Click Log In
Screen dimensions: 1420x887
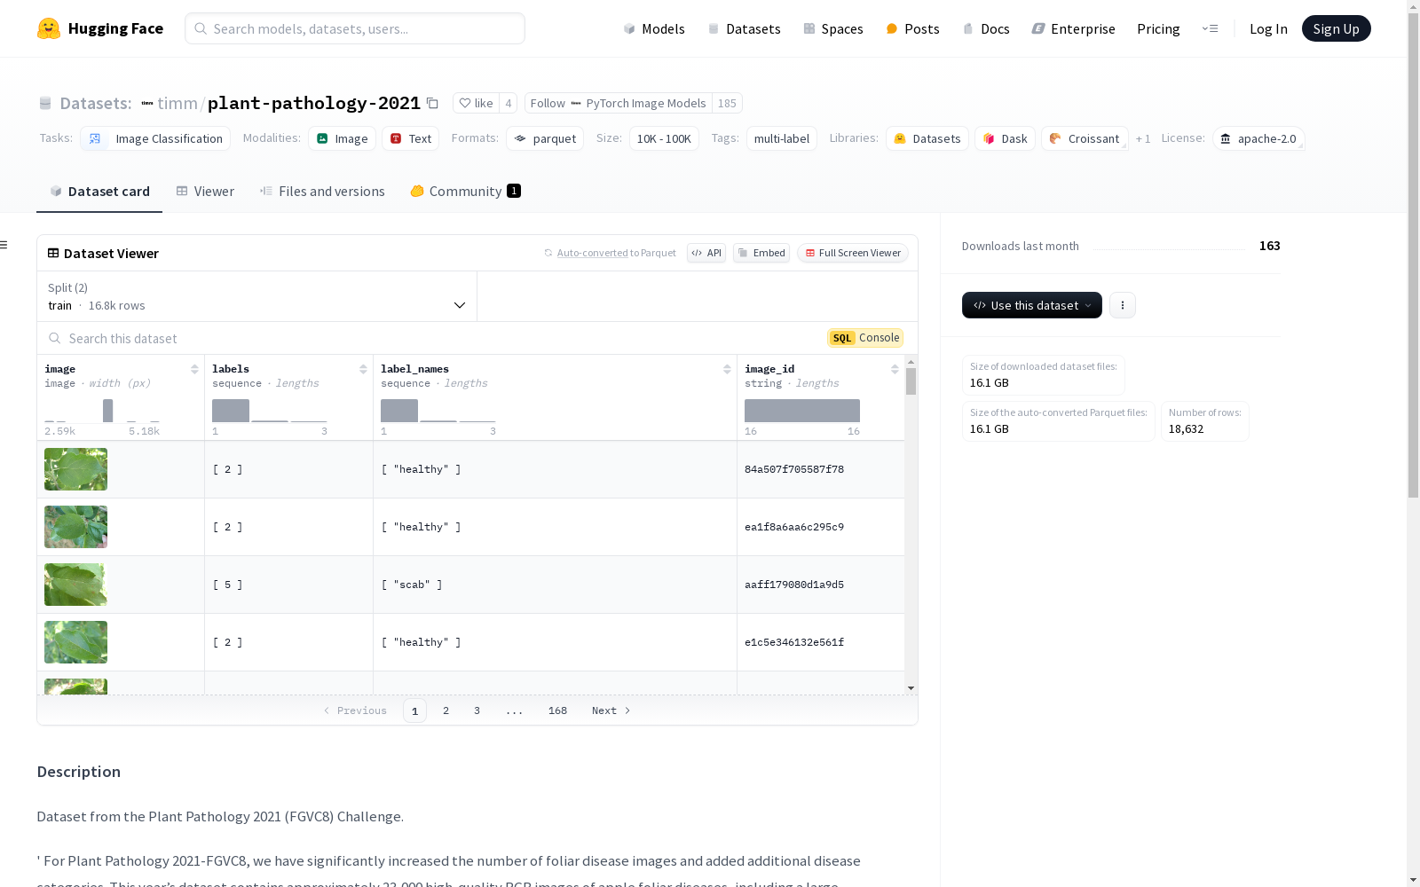click(x=1268, y=28)
